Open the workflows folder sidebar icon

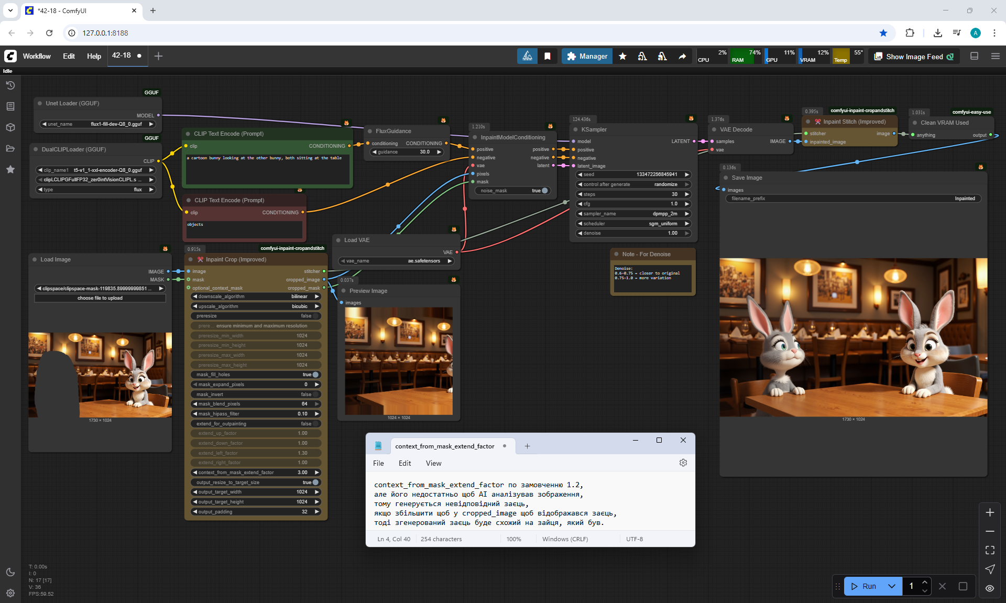point(10,148)
